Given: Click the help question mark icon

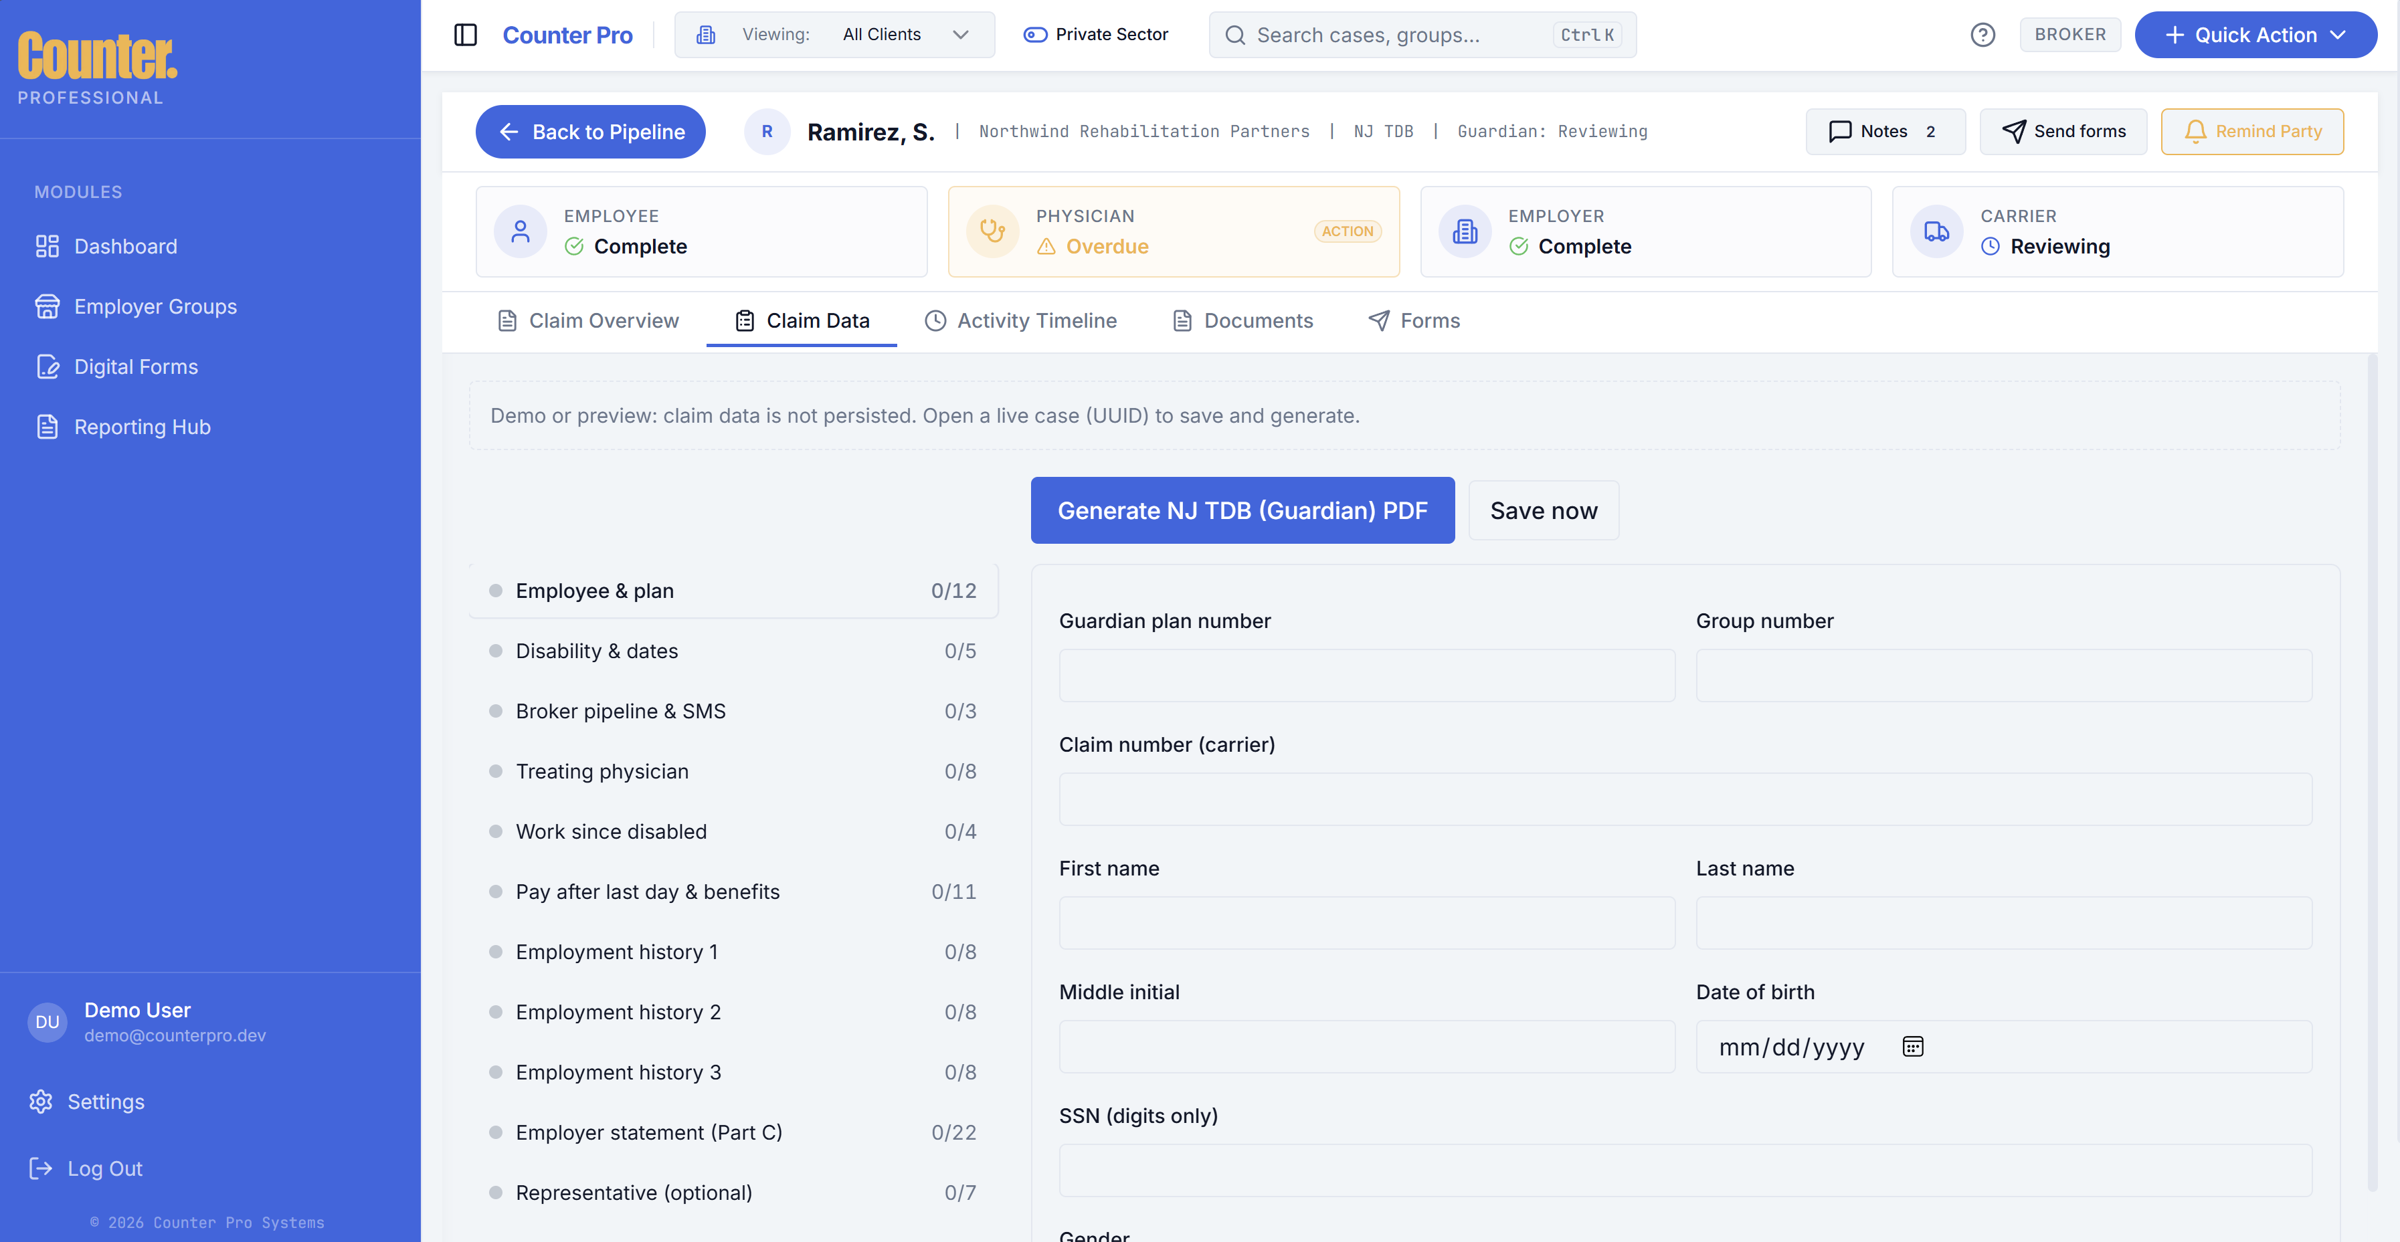Looking at the screenshot, I should tap(1982, 35).
